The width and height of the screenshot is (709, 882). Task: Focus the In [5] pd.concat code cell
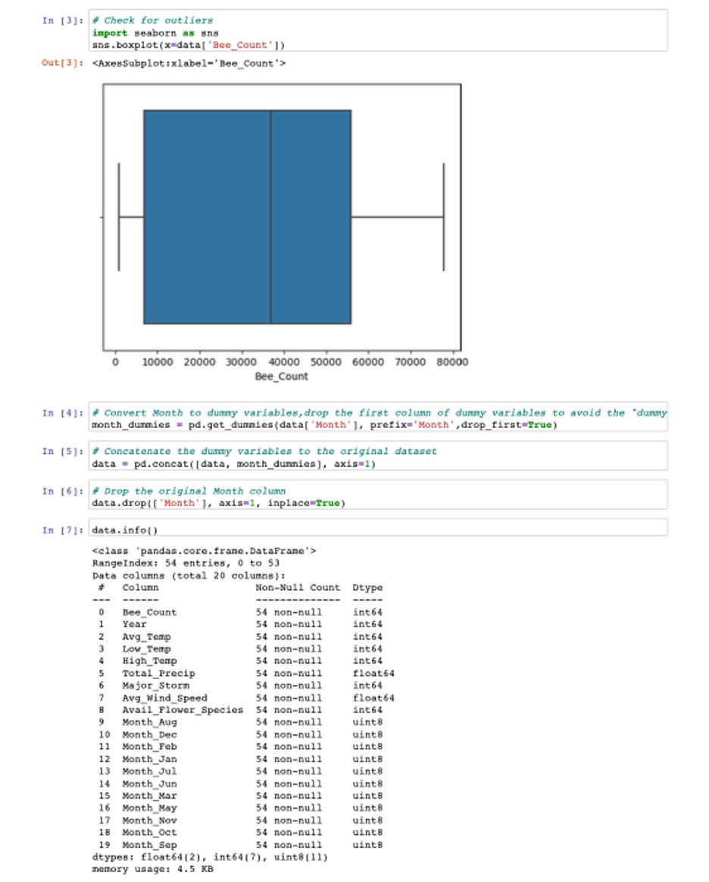[x=379, y=456]
